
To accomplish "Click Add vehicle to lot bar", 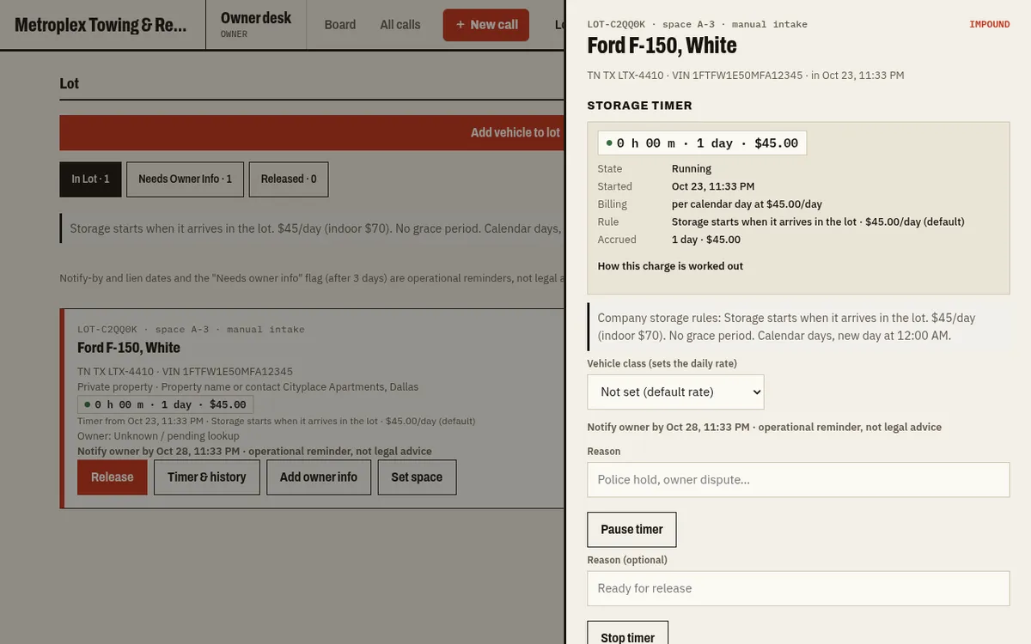I will pyautogui.click(x=312, y=132).
